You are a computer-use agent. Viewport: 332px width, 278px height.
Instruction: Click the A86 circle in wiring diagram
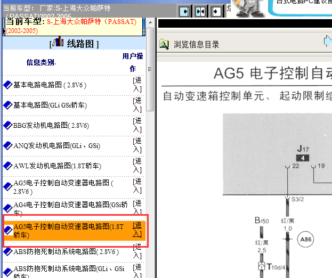305,239
